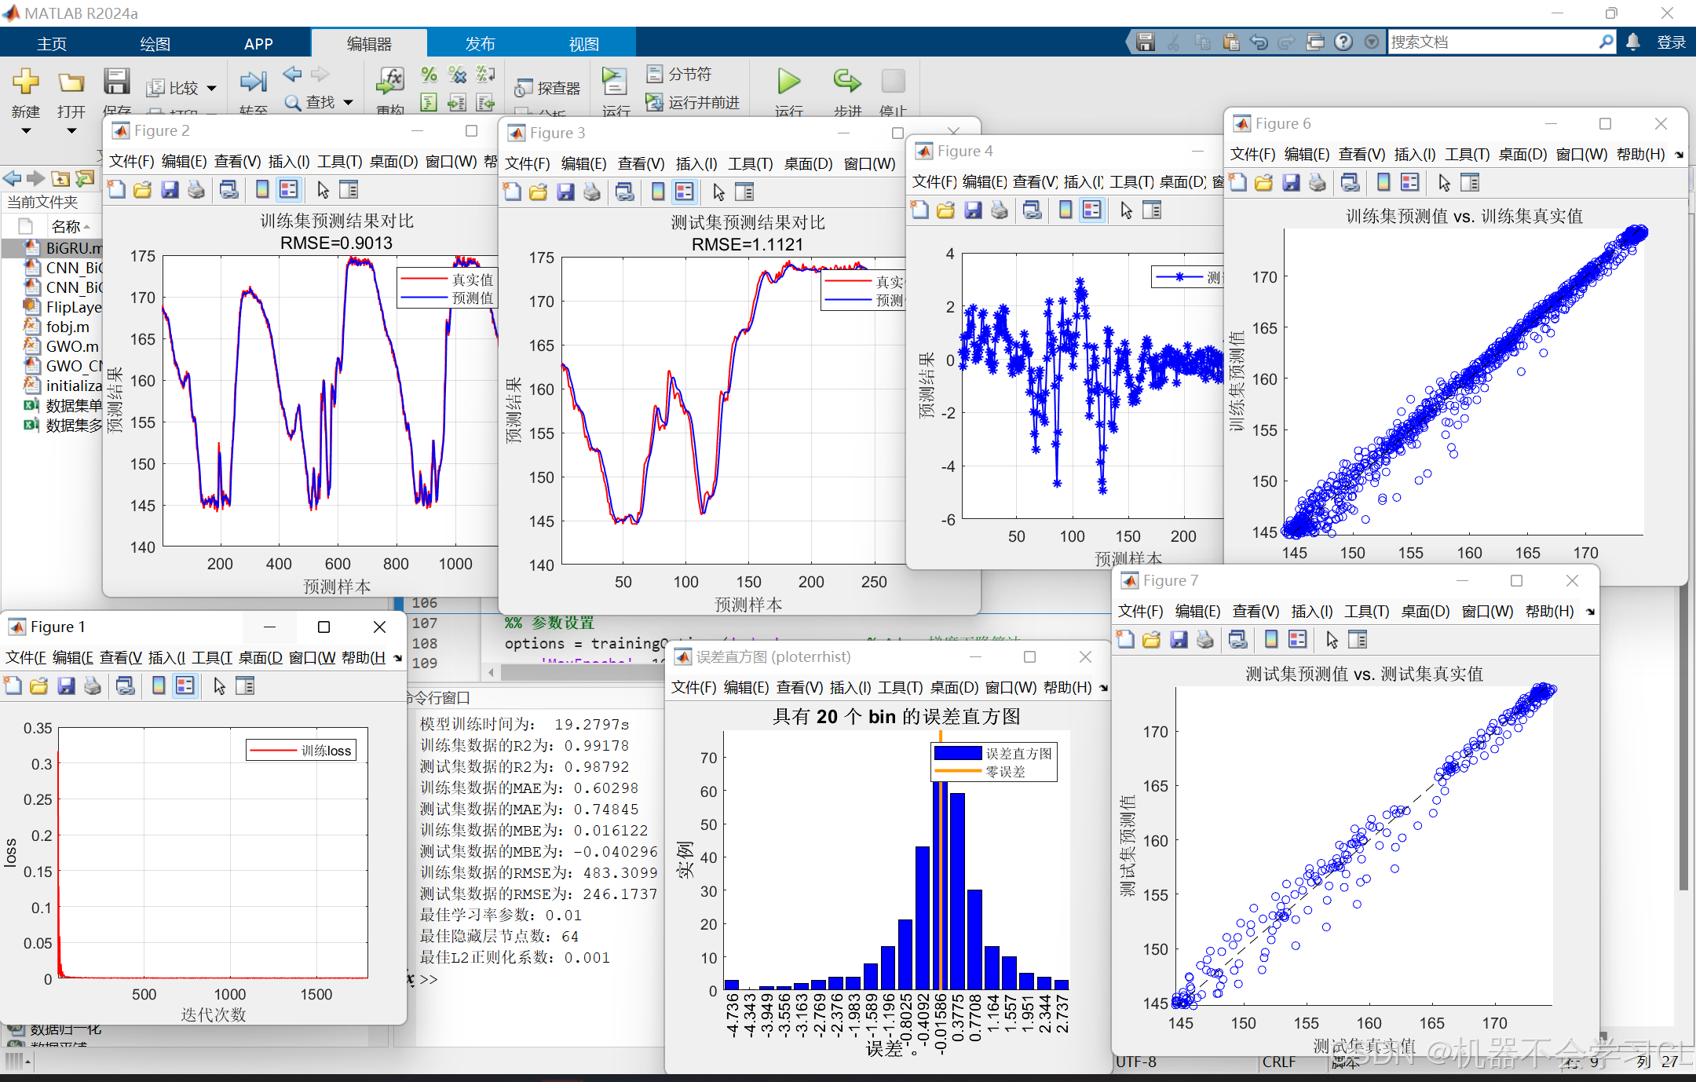
Task: Click the search documentation input field
Action: [x=1492, y=42]
